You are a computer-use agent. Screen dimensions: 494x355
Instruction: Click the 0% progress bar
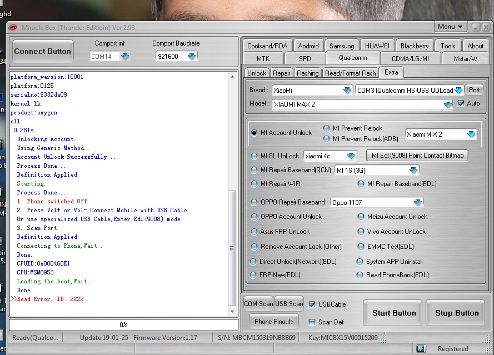[x=123, y=325]
